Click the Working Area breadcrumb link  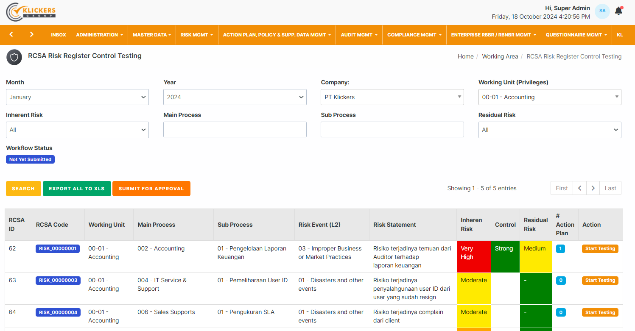[500, 56]
